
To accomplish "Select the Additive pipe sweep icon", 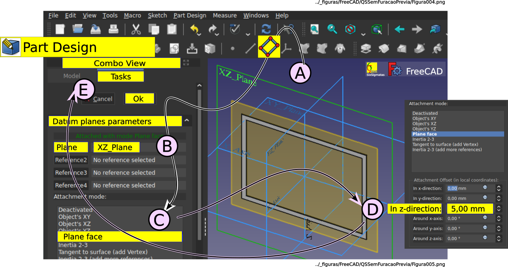I will (419, 48).
